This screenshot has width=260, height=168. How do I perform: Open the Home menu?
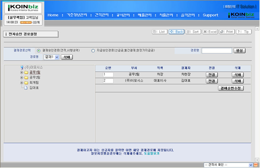point(53,15)
